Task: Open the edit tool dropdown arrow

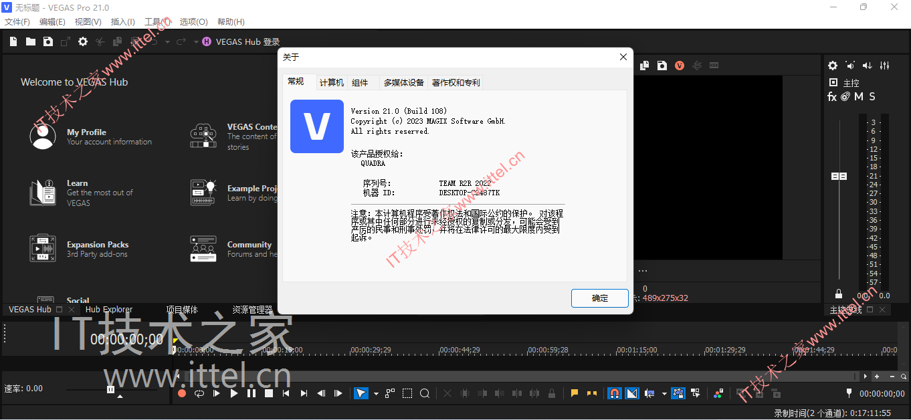Action: [x=376, y=394]
